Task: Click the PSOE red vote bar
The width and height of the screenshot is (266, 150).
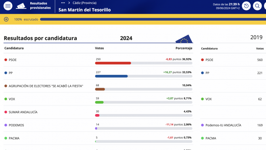Action: click(113, 63)
